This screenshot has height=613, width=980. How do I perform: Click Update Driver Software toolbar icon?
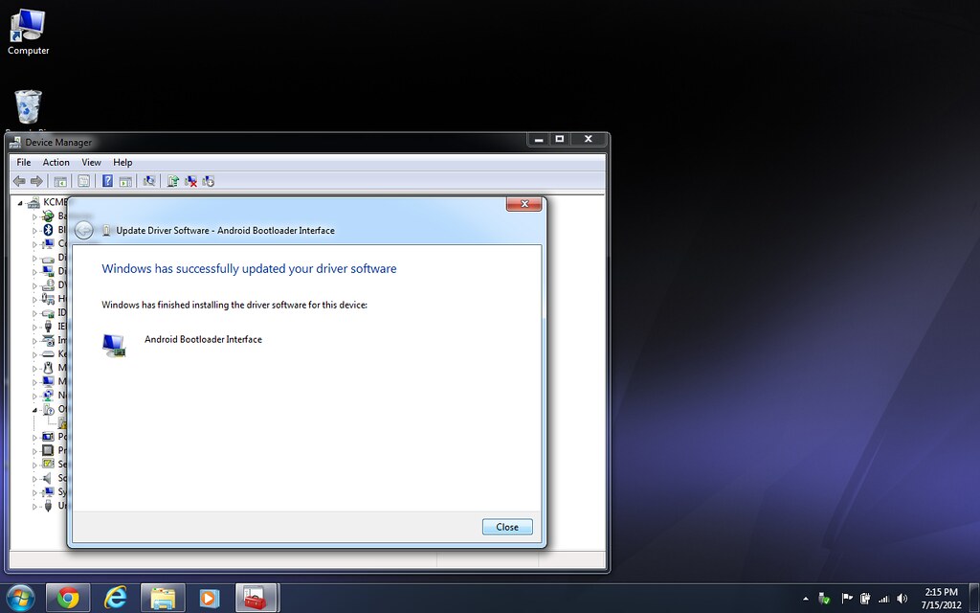pyautogui.click(x=173, y=181)
